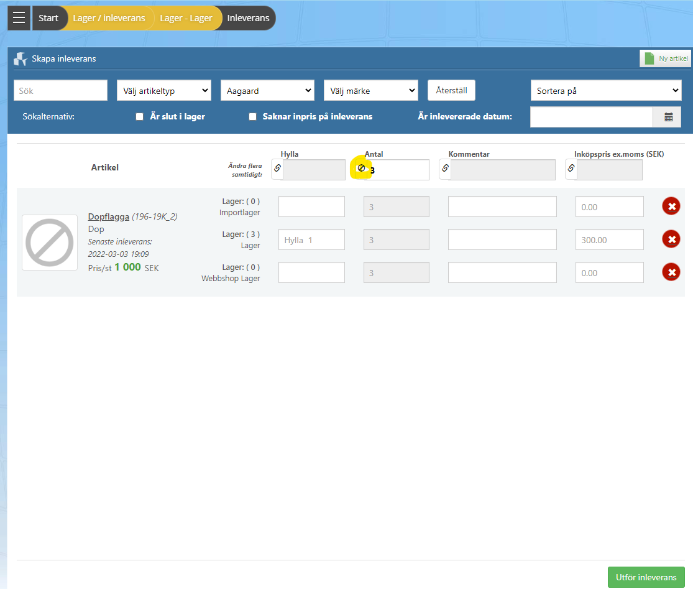Click the purchase price field for Importlager row
This screenshot has height=589, width=693.
[610, 206]
